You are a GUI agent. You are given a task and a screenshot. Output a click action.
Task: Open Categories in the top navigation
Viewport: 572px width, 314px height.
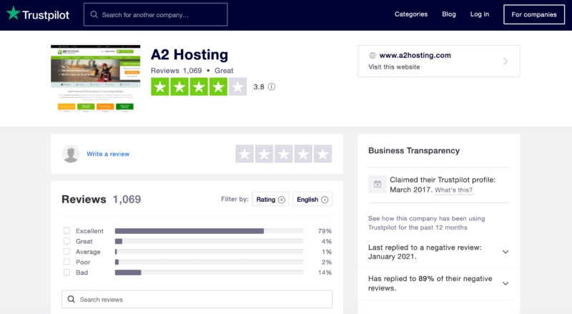(410, 14)
